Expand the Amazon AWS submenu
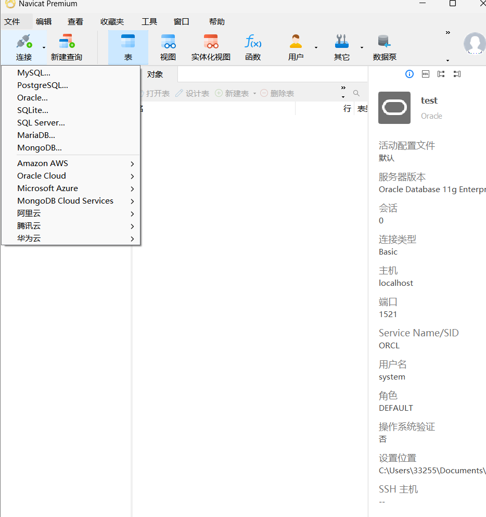The height and width of the screenshot is (517, 486). click(71, 163)
